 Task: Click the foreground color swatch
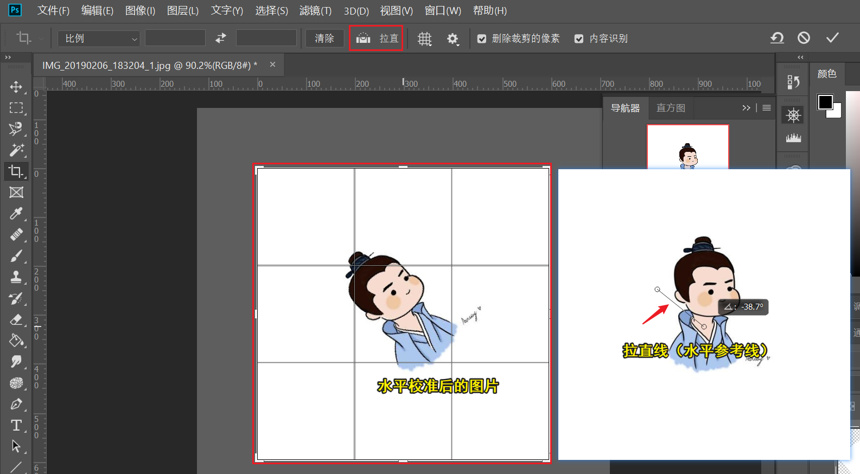[825, 102]
